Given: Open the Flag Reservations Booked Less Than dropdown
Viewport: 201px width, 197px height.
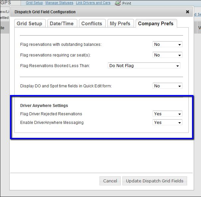Looking at the screenshot, I should [x=144, y=66].
